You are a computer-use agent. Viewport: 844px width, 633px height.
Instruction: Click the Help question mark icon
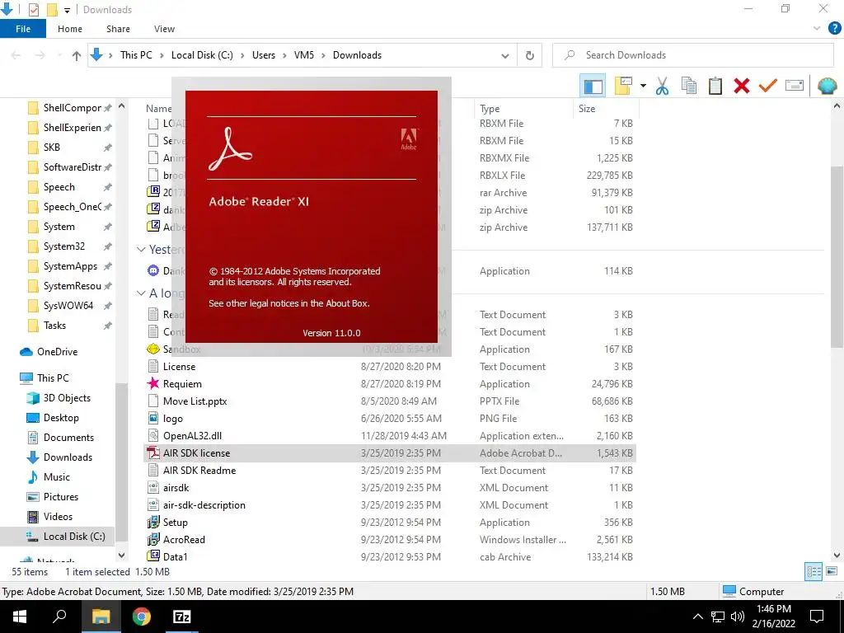(834, 29)
